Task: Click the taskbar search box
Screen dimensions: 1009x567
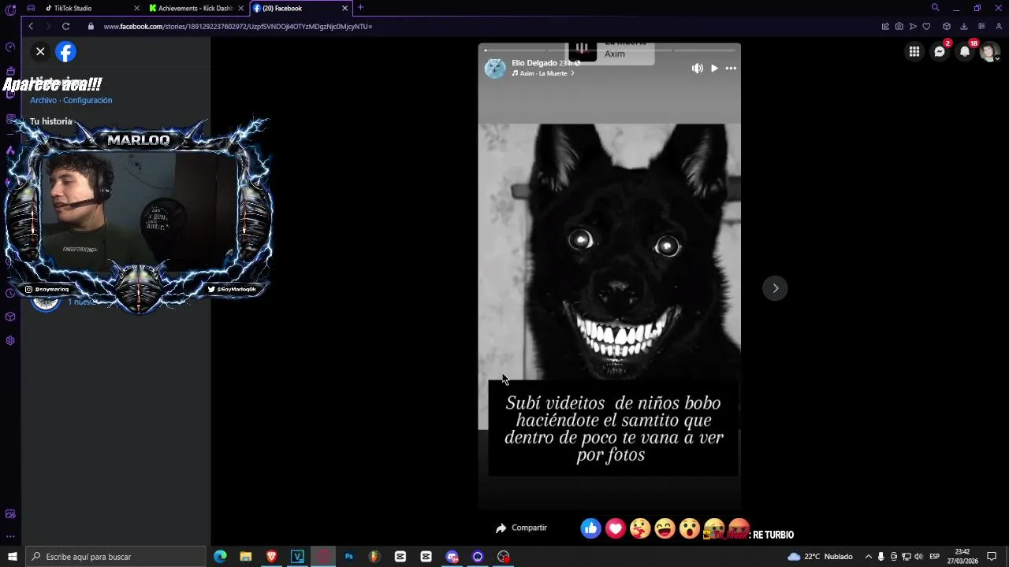Action: click(116, 557)
